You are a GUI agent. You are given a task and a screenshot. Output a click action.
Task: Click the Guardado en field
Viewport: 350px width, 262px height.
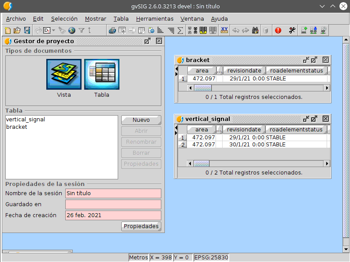click(113, 204)
